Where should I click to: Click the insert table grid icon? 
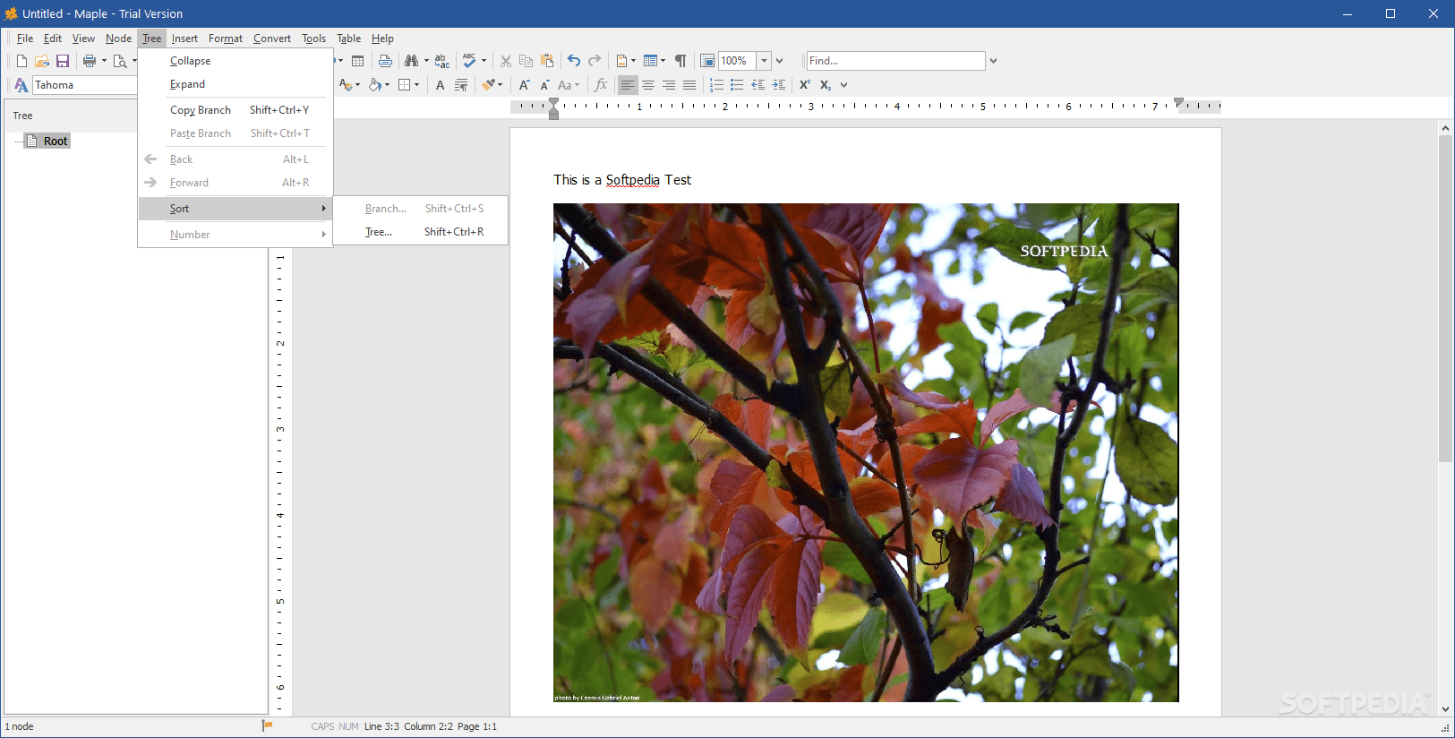[x=358, y=61]
